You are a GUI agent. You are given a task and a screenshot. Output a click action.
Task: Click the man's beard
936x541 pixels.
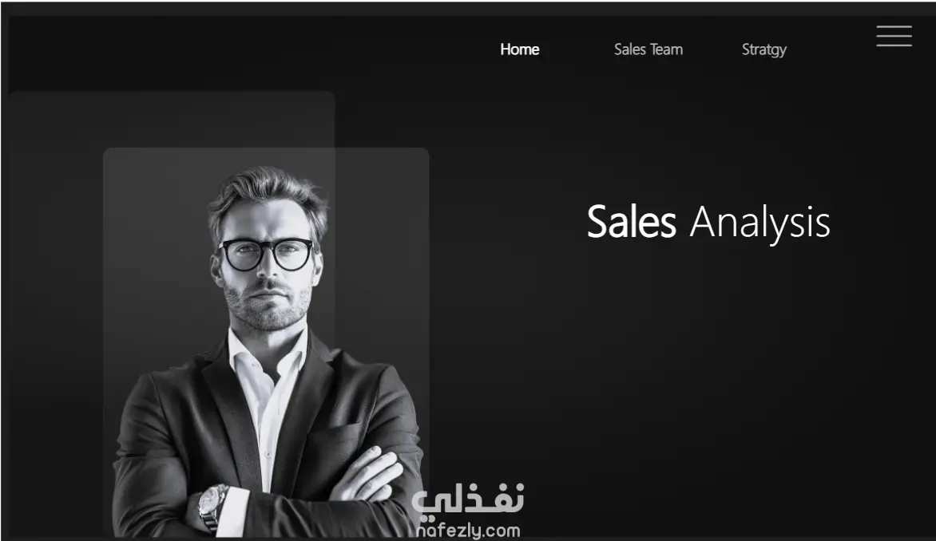point(267,306)
